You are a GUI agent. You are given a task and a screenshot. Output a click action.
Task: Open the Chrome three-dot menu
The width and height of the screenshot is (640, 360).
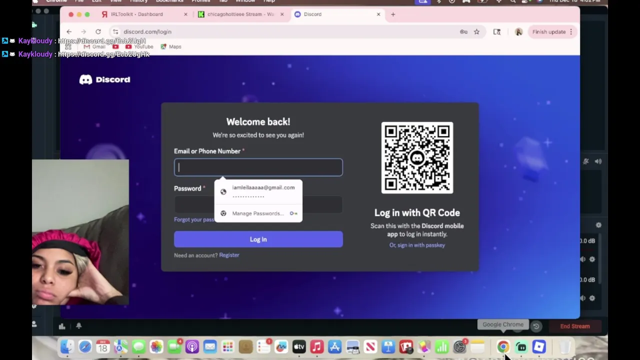click(x=571, y=31)
